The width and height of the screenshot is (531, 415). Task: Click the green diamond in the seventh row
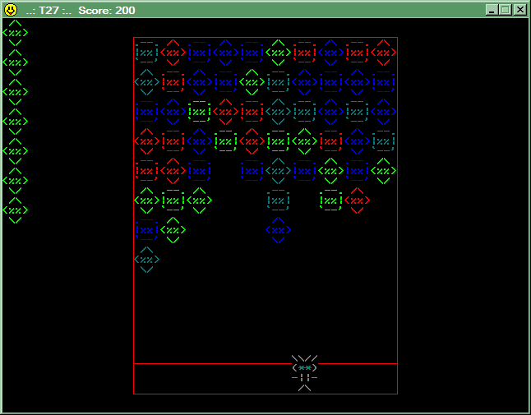173,230
